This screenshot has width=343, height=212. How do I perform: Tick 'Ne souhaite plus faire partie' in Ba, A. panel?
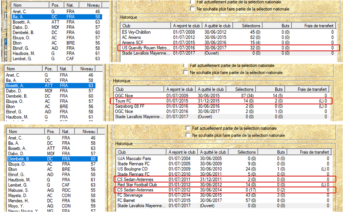[192, 9]
